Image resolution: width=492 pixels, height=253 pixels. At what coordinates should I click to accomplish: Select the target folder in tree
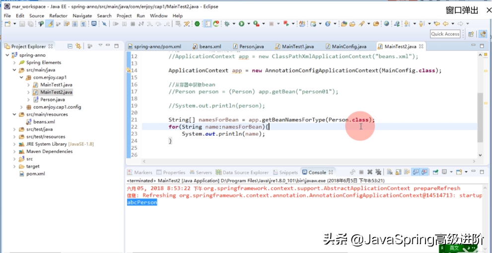tap(33, 166)
